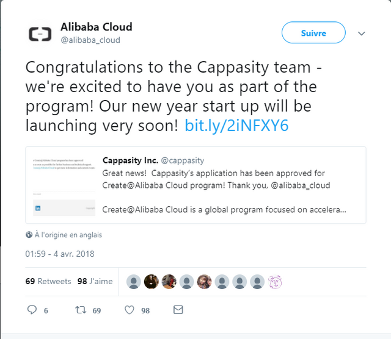
Task: Click À l'origine en anglais translation text
Action: click(x=68, y=235)
